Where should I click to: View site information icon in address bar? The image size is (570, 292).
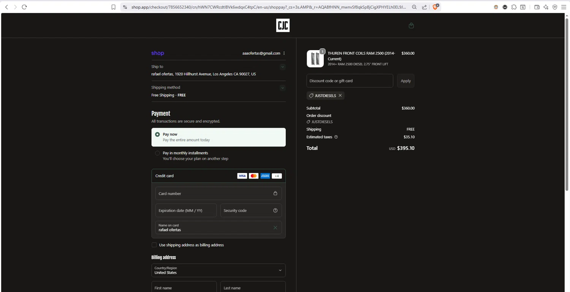coord(125,7)
